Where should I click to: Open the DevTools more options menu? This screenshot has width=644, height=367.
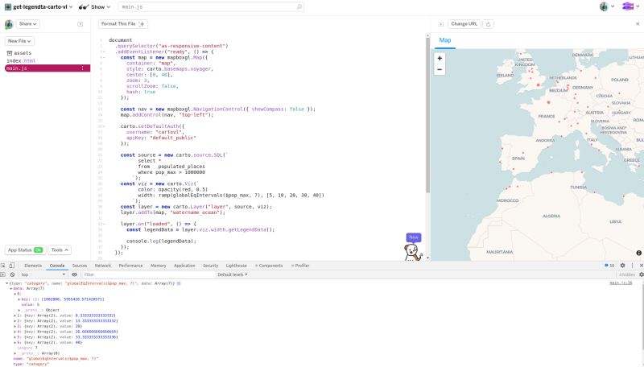(633, 266)
